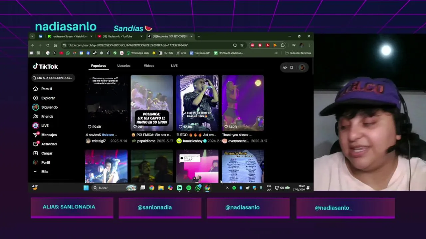The image size is (426, 239).
Task: Switch to LinkedIn pinned browser tab
Action: click(x=41, y=37)
